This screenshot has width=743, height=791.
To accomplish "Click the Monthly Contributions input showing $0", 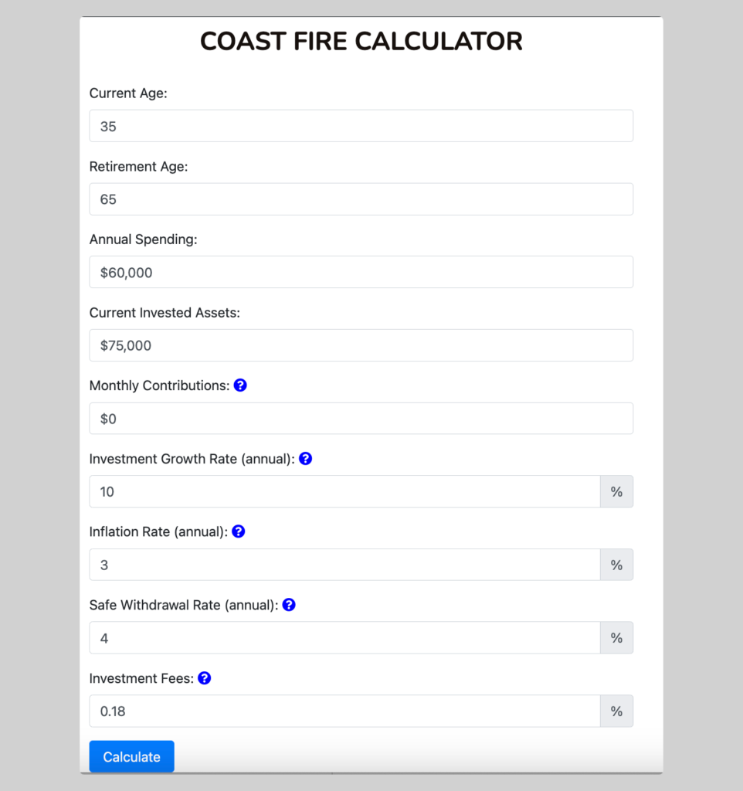I will pyautogui.click(x=361, y=419).
